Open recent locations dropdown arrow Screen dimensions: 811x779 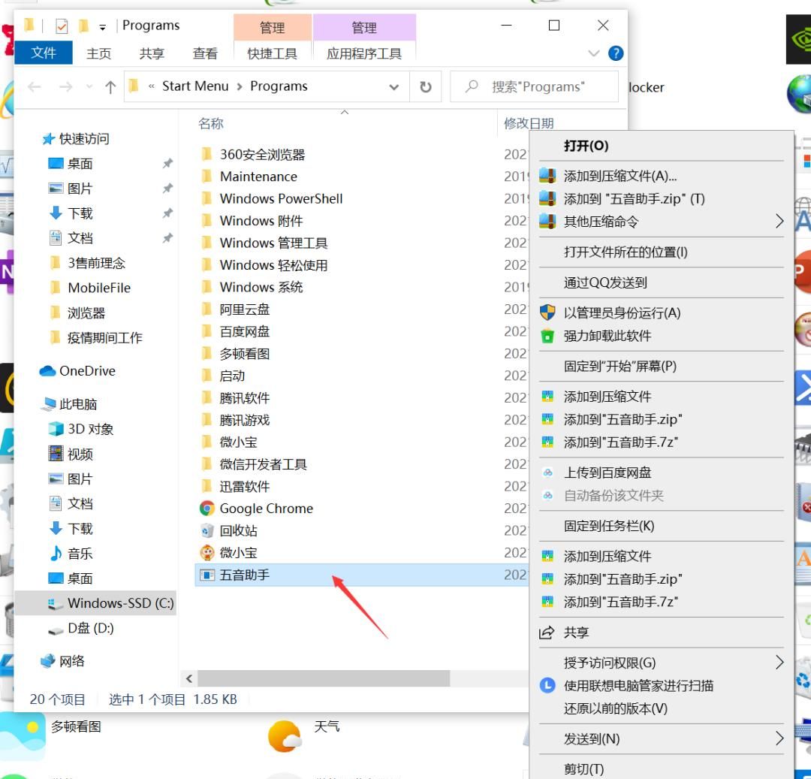coord(89,87)
